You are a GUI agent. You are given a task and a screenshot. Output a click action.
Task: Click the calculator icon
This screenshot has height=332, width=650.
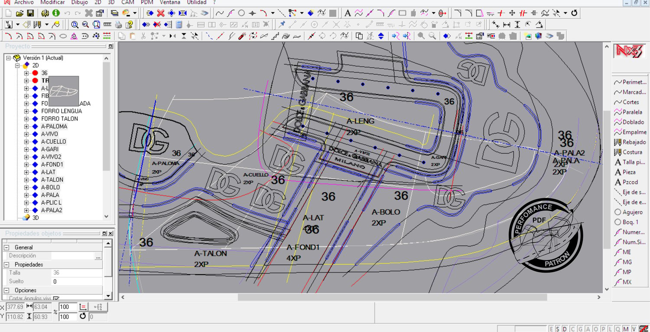179,24
